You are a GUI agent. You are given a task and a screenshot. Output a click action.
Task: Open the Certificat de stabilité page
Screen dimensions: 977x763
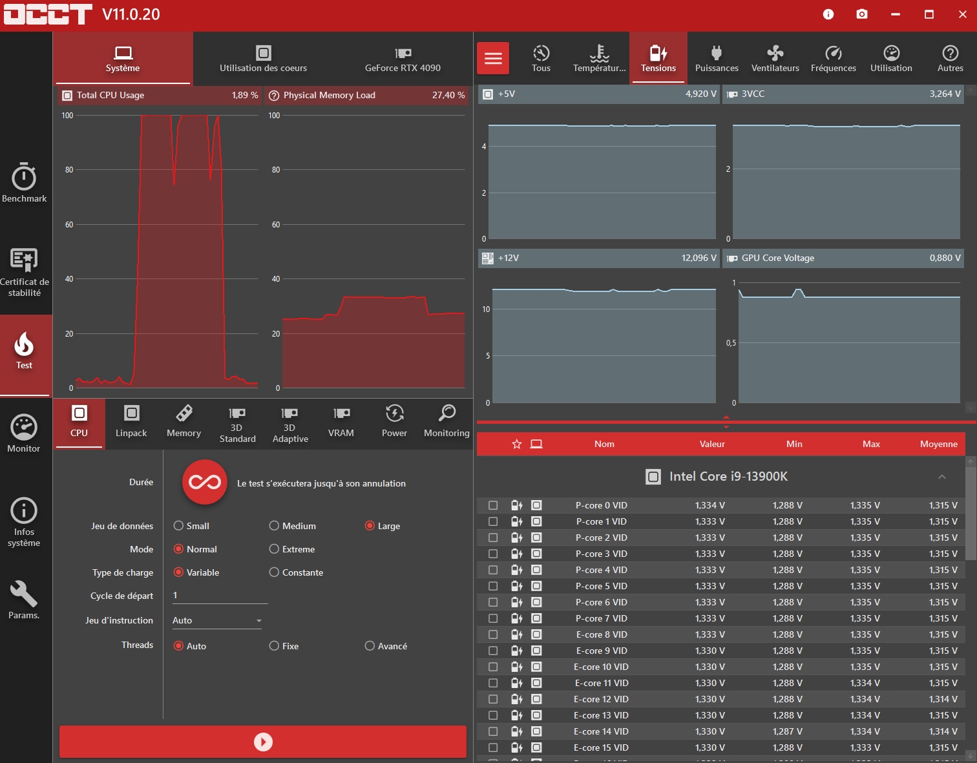(x=24, y=272)
